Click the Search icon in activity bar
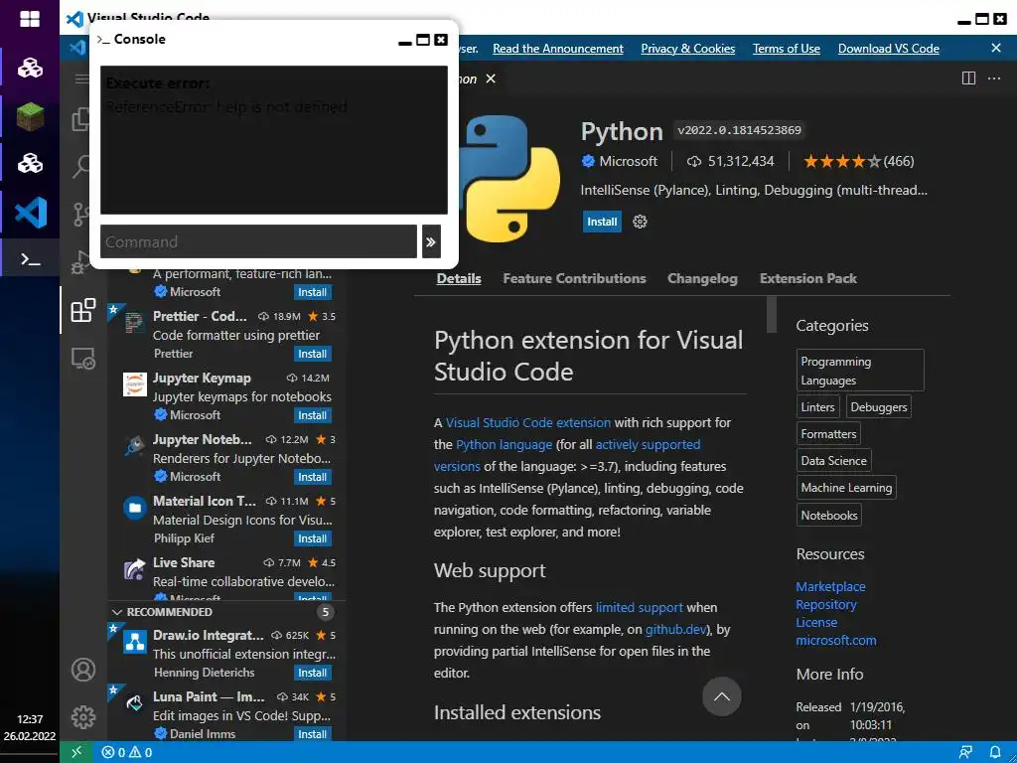 (x=81, y=166)
